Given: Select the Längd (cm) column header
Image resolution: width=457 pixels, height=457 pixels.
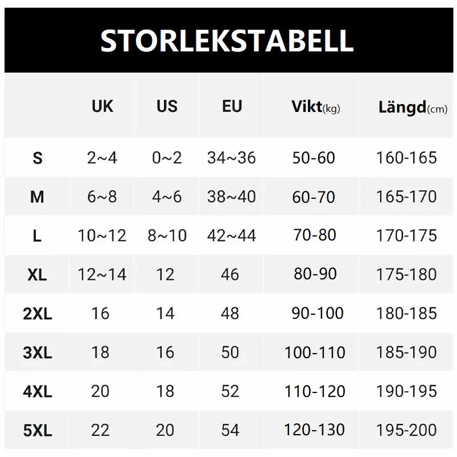Looking at the screenshot, I should 412,107.
